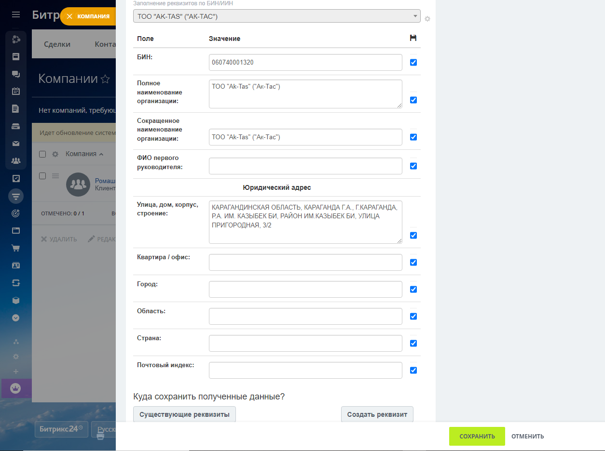Toggle Сокращенное наименование организации checkbox
605x451 pixels.
[x=413, y=137]
